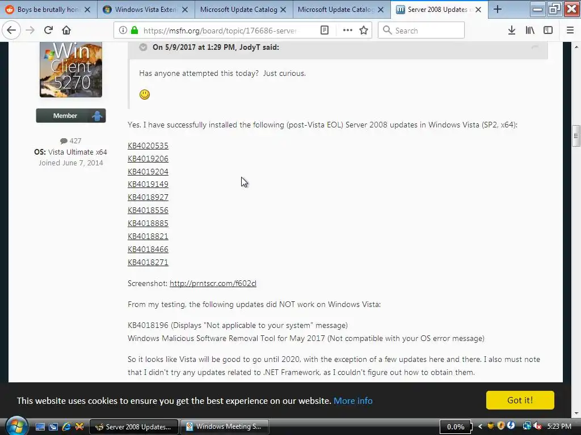581x435 pixels.
Task: Switch to Boys be brutally honest tab
Action: point(49,9)
